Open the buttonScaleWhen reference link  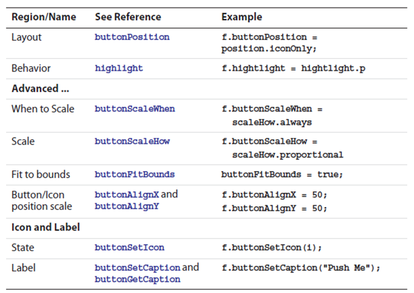[135, 109]
